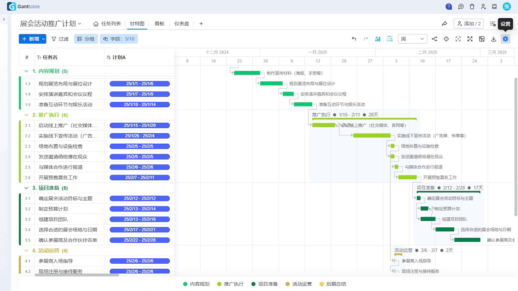518x291 pixels.
Task: Click the fullscreen expand icon
Action: tap(469, 39)
